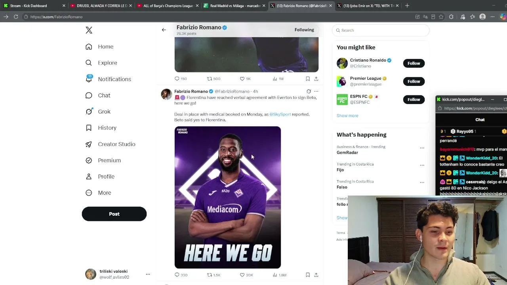The height and width of the screenshot is (285, 507).
Task: Like the post with 9K likes
Action: [245, 79]
